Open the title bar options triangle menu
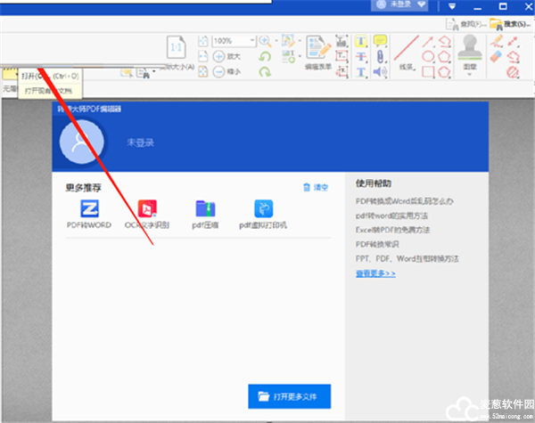 pos(452,6)
